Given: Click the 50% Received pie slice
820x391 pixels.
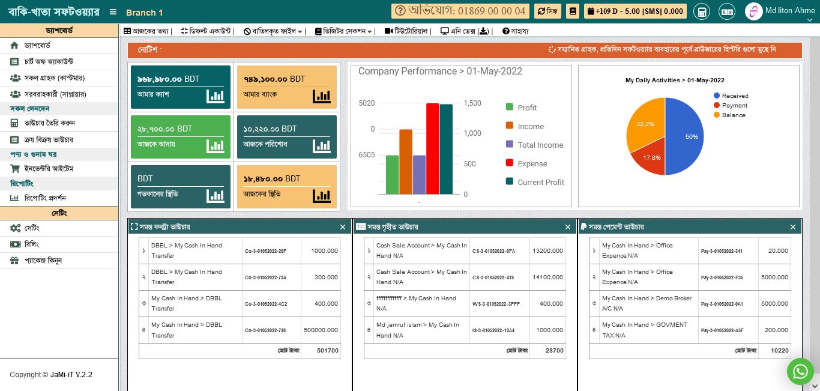Looking at the screenshot, I should coord(686,136).
